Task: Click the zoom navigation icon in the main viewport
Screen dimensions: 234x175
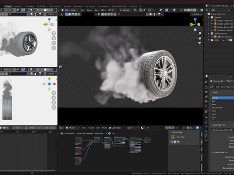Action: [200, 34]
